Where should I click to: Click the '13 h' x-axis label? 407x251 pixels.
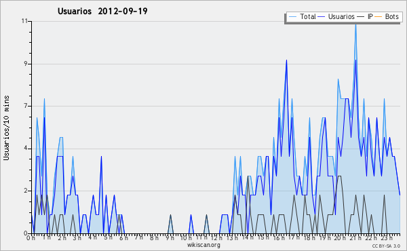pos(231,238)
